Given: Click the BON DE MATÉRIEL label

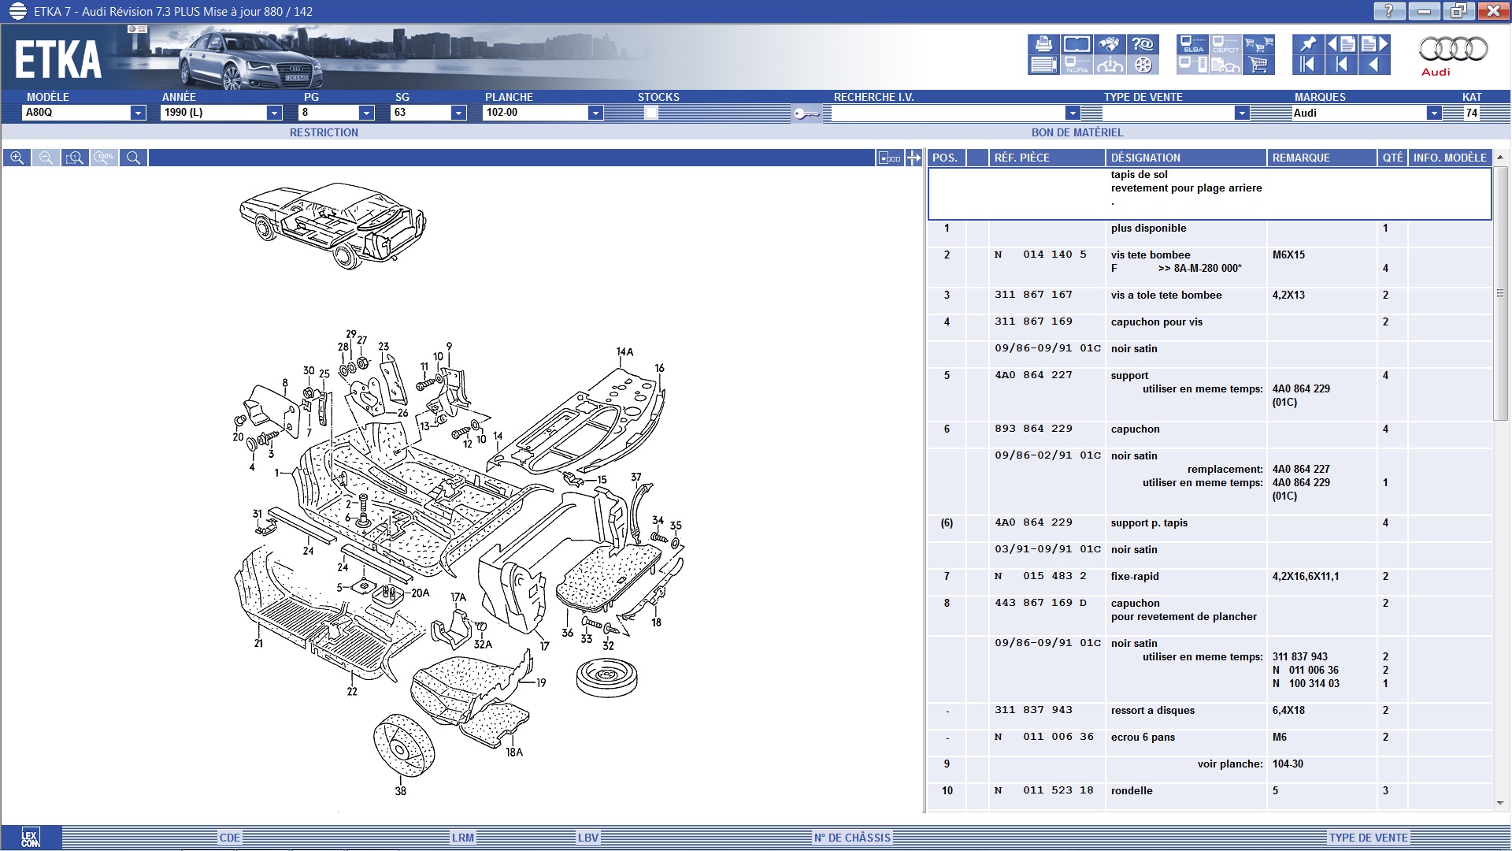Looking at the screenshot, I should (1077, 132).
